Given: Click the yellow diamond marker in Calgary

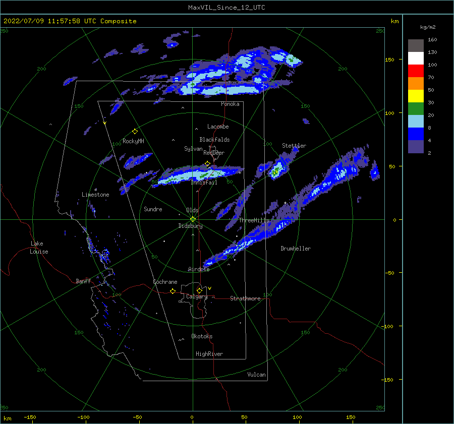Looking at the screenshot, I should pos(199,290).
